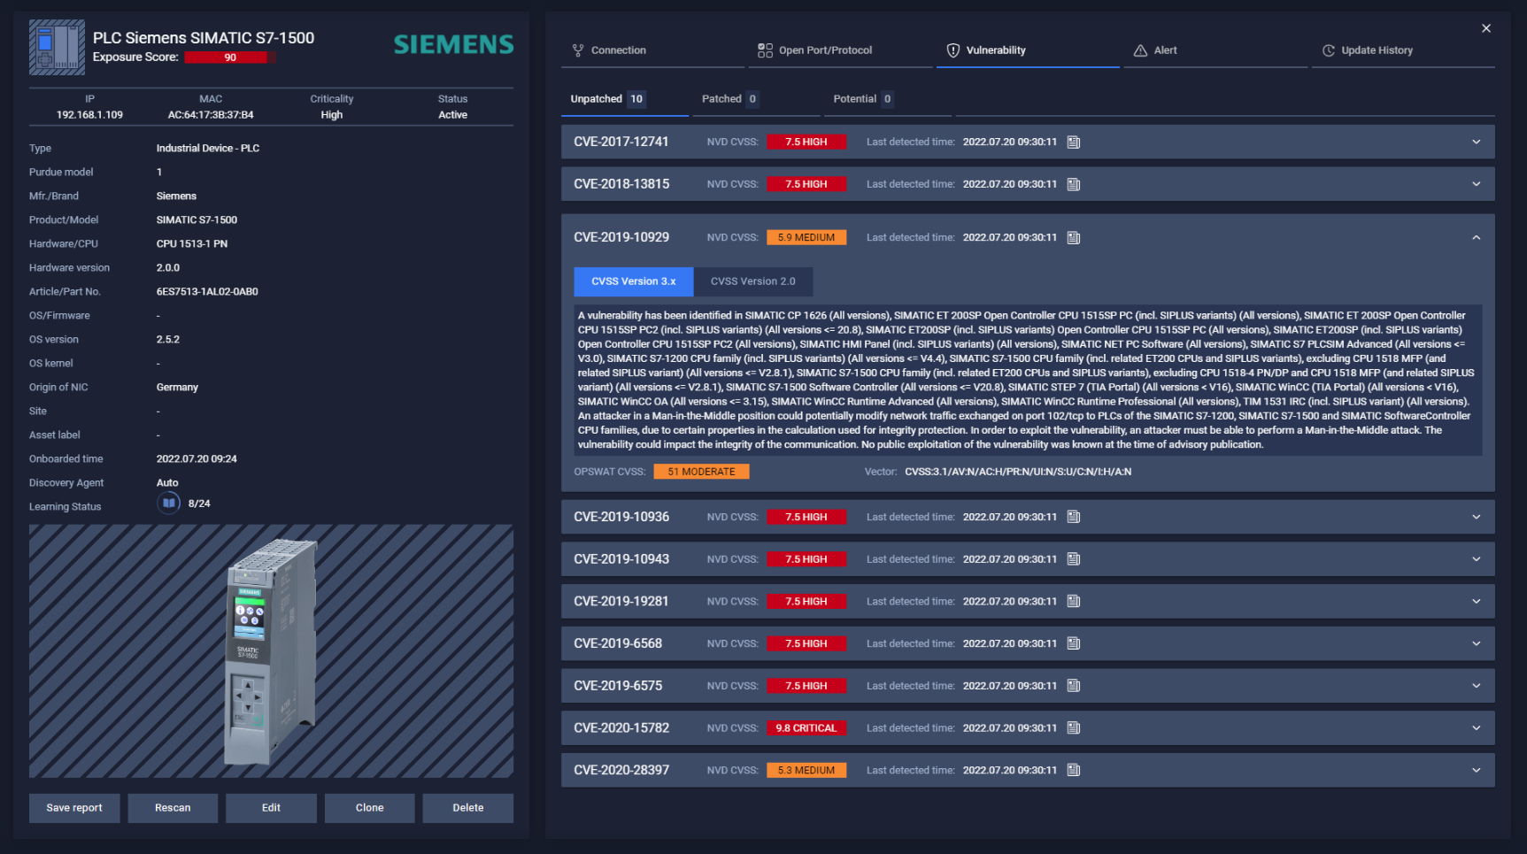
Task: Click the vulnerability description paragraph
Action: [x=1028, y=381]
